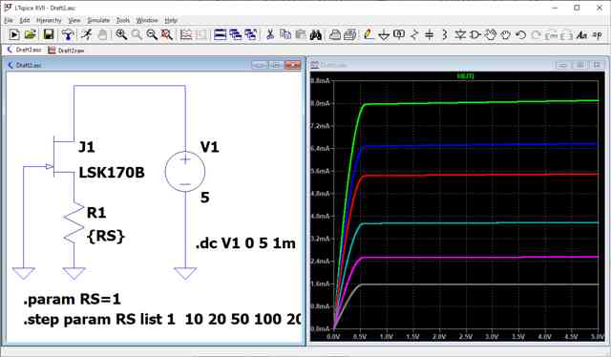Viewport: 611px width, 357px height.
Task: Pick the Capacitor component tool
Action: (x=429, y=34)
